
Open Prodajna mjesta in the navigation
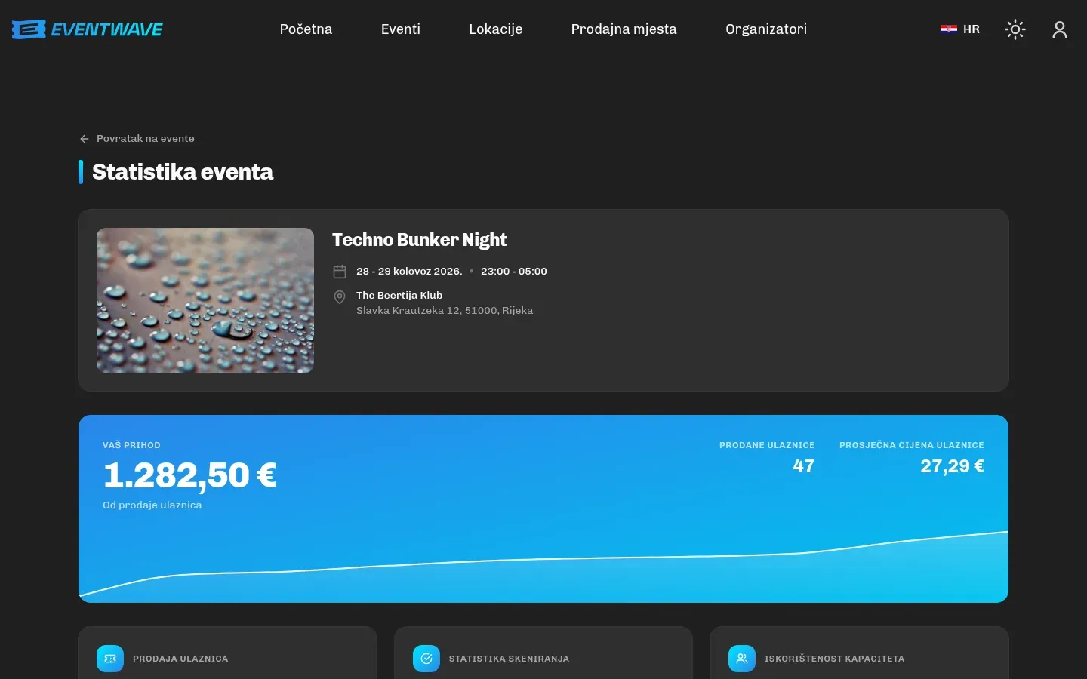(x=624, y=29)
